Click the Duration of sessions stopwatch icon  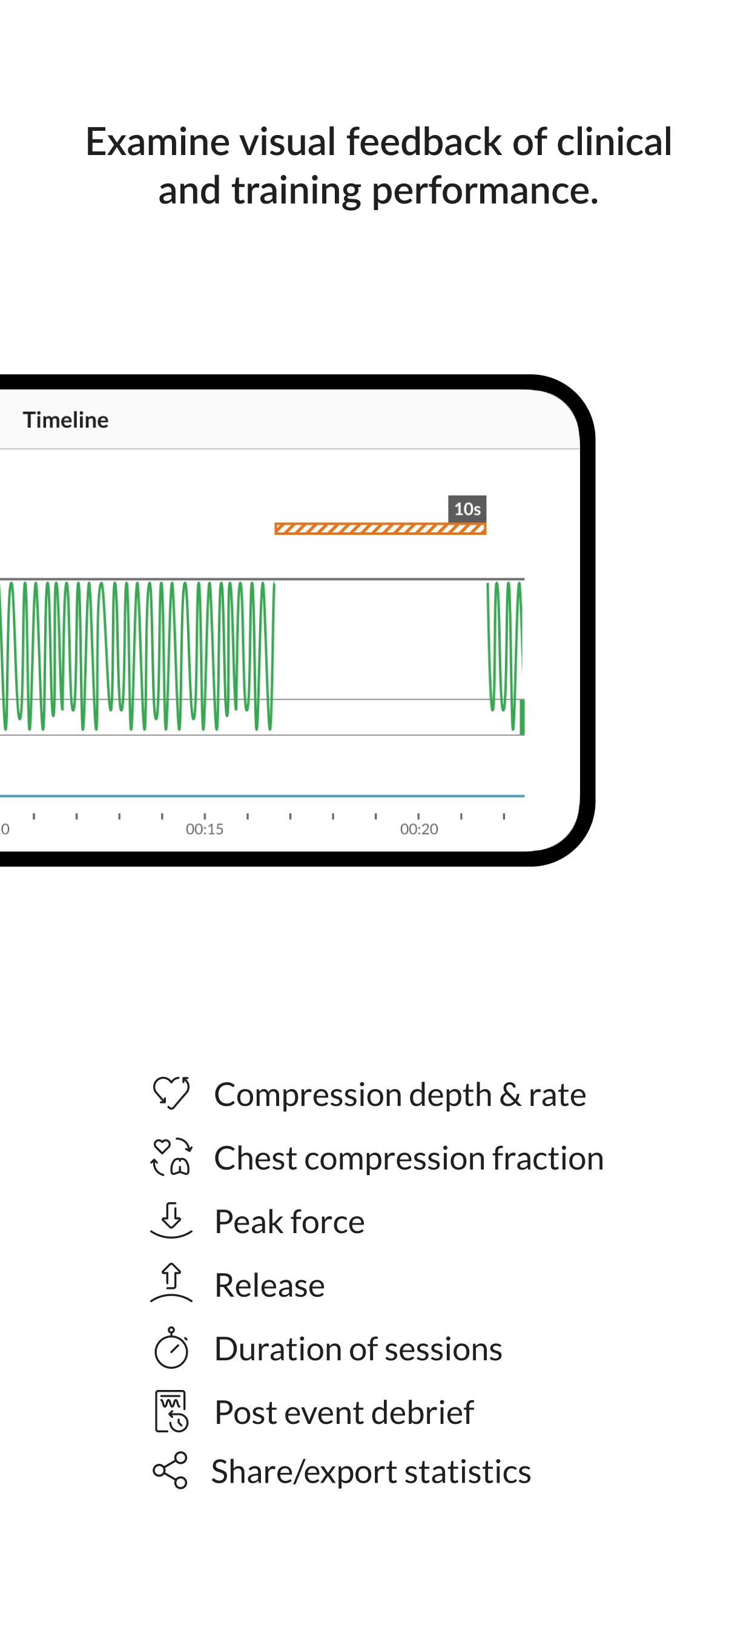pyautogui.click(x=171, y=1348)
